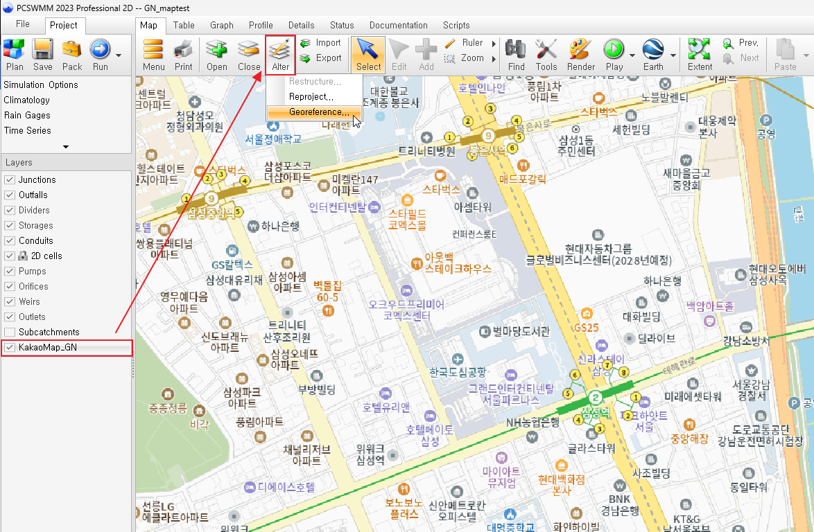814x532 pixels.
Task: Start playback with the Play icon
Action: (614, 49)
